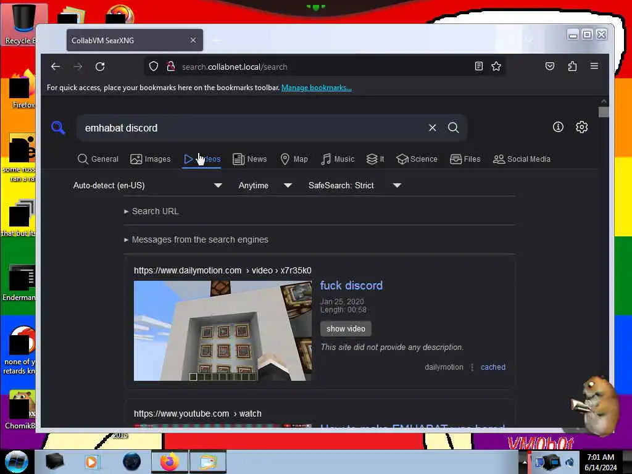Switch to the Images search category
632x474 pixels.
151,159
